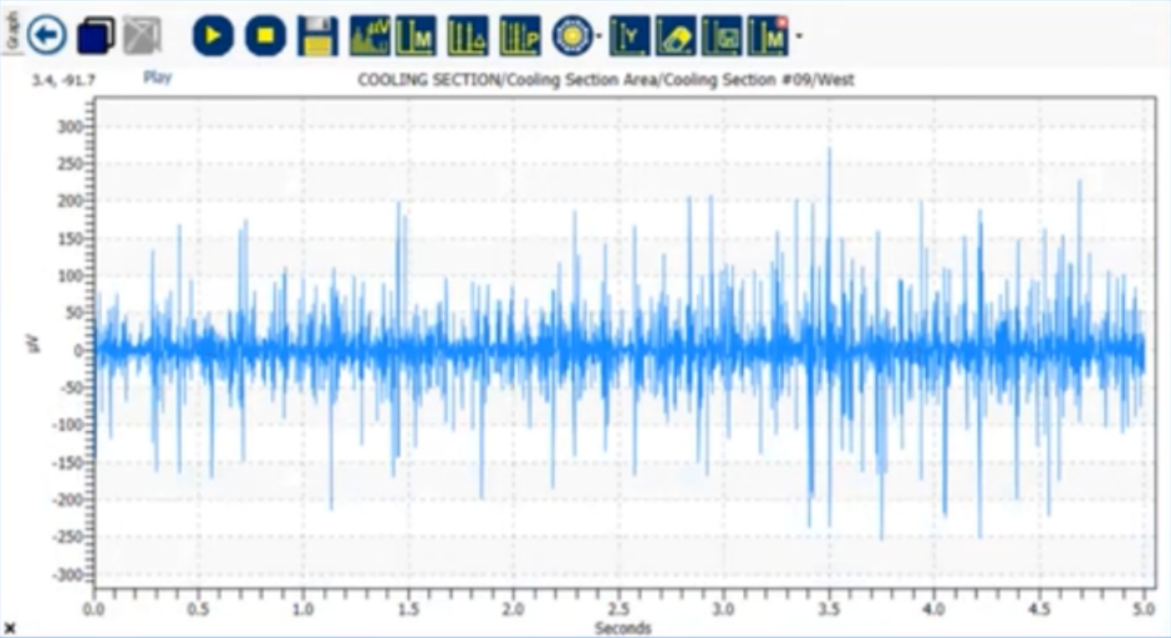Click the back arrow button
Viewport: 1171px width, 638px height.
point(46,36)
